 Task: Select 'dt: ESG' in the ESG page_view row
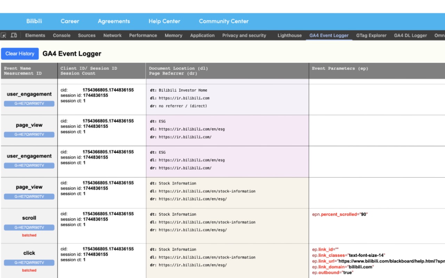pyautogui.click(x=158, y=122)
